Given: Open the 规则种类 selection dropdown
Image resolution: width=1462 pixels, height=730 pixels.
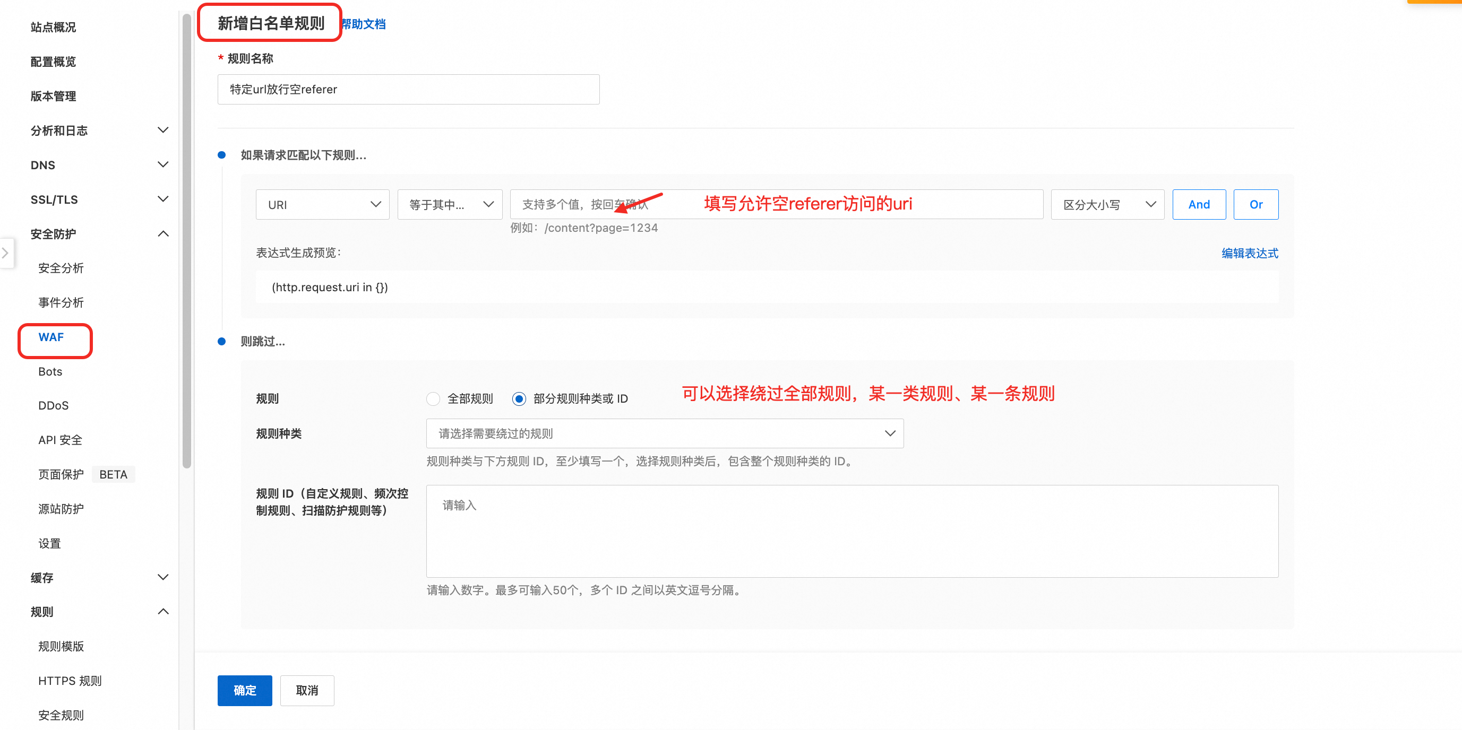Looking at the screenshot, I should point(664,433).
